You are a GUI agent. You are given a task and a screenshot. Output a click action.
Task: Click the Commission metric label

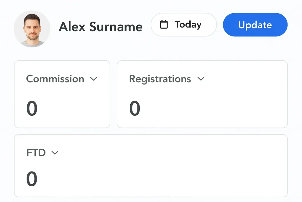[x=55, y=79]
